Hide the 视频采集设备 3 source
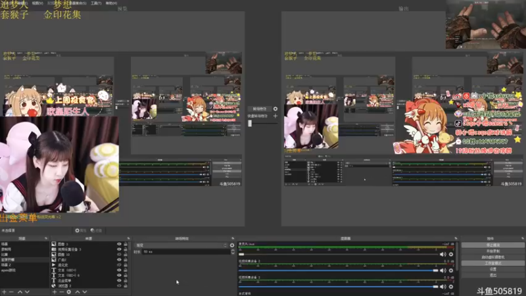Screen dimensions: 526x296 pos(119,249)
